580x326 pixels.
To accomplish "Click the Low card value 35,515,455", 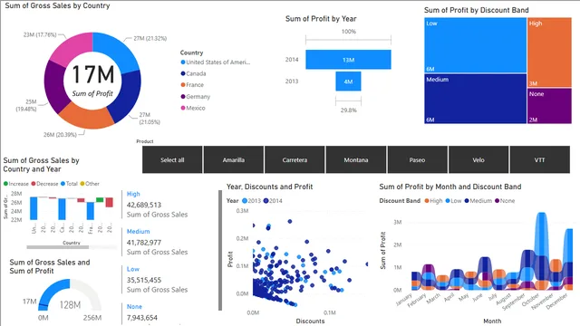I will tap(144, 280).
